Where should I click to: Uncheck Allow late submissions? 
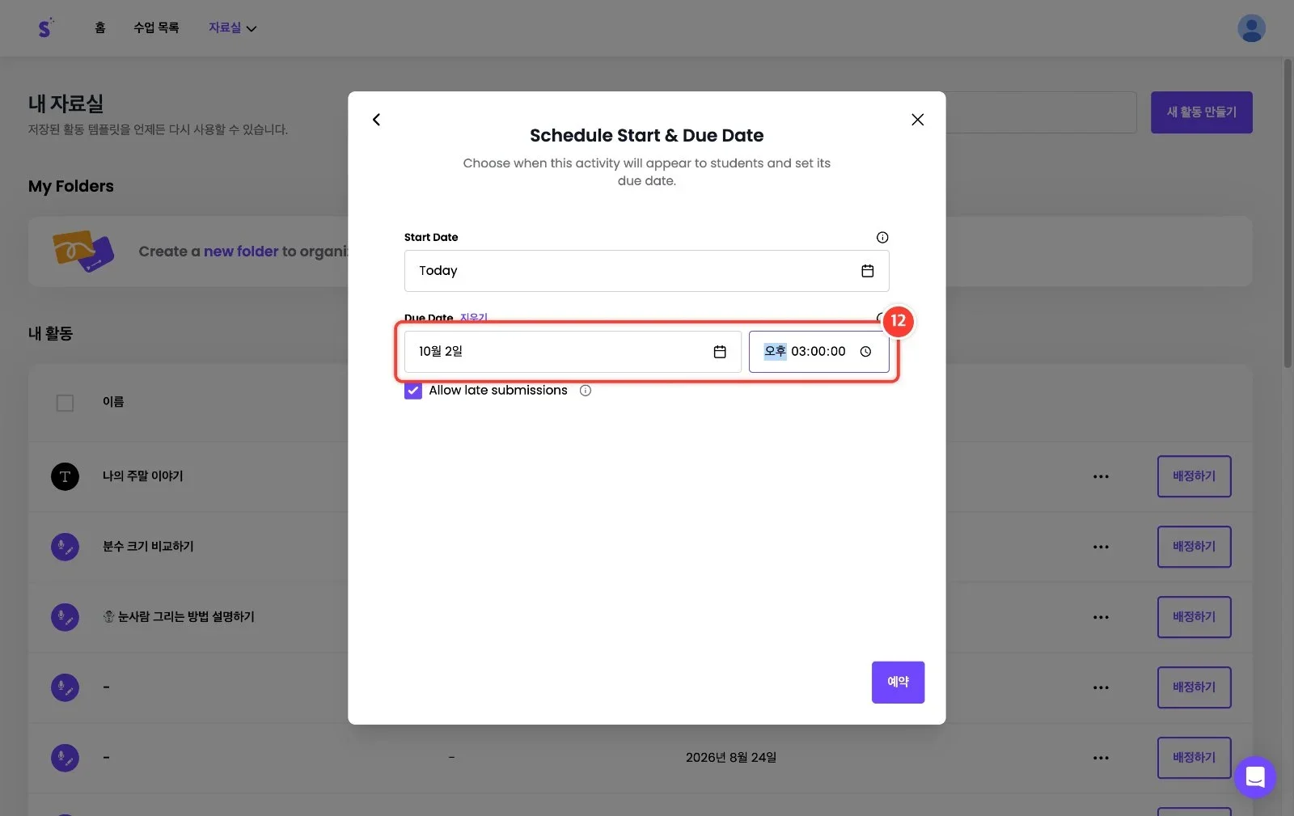coord(413,391)
